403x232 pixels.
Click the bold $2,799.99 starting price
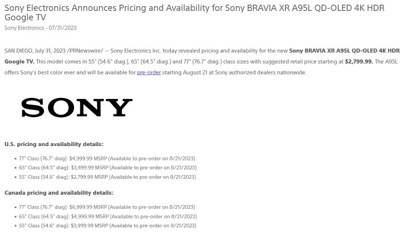(359, 62)
